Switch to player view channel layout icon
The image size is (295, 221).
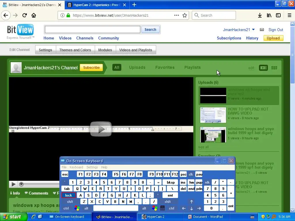pyautogui.click(x=263, y=68)
